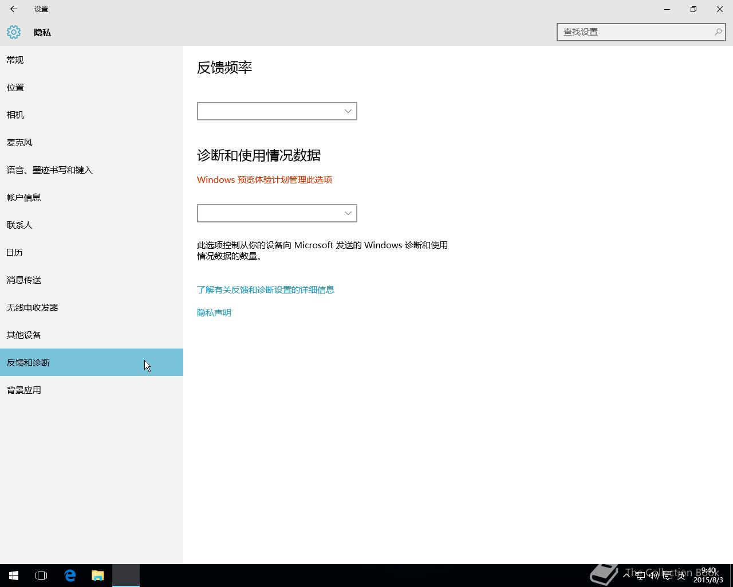Click the Settings gear icon next to 隐私
The width and height of the screenshot is (733, 587).
pyautogui.click(x=14, y=32)
